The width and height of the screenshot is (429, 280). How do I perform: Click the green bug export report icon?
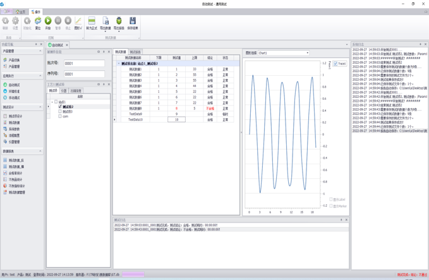click(119, 21)
